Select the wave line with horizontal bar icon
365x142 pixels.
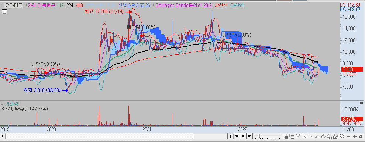[310, 136]
